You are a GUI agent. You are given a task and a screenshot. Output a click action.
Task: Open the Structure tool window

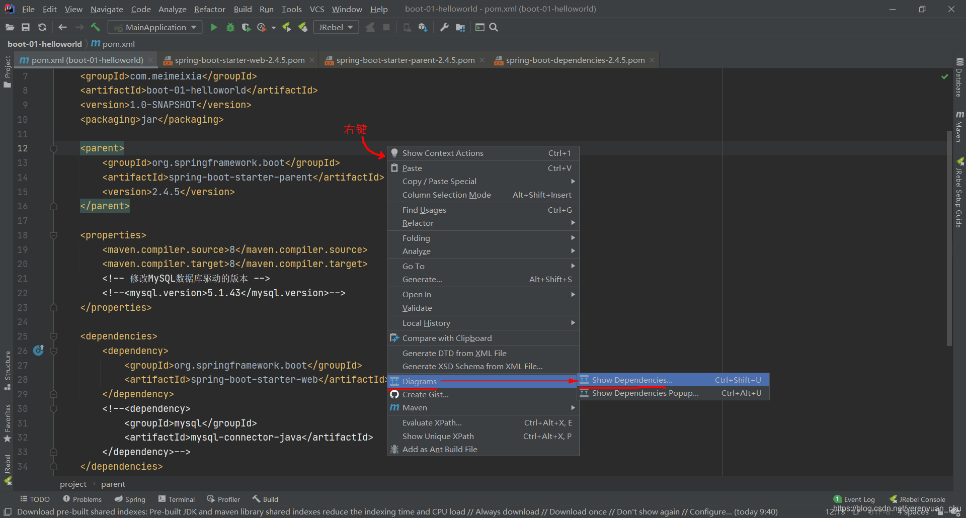point(7,370)
